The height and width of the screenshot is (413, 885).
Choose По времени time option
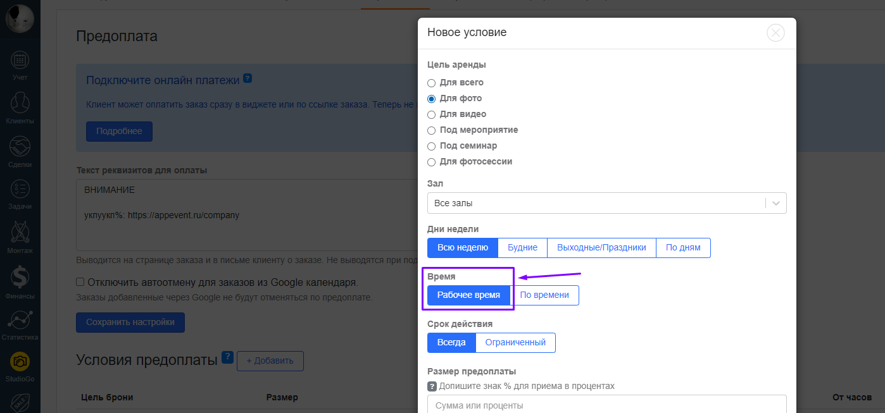[544, 295]
